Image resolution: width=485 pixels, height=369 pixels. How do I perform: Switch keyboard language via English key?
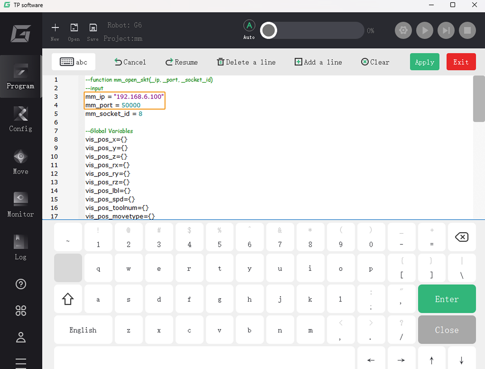[x=83, y=330]
